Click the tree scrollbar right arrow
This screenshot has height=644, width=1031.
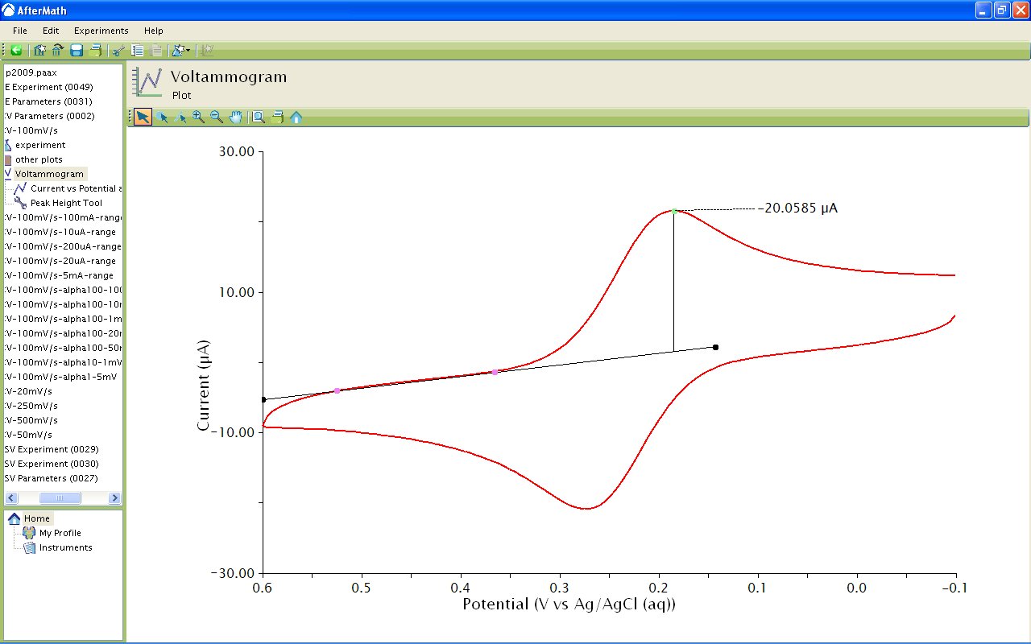click(x=114, y=498)
